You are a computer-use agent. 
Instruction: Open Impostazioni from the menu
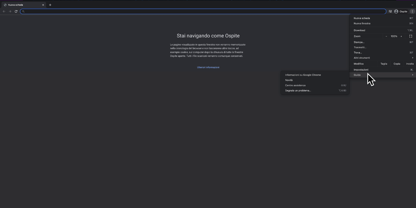361,69
